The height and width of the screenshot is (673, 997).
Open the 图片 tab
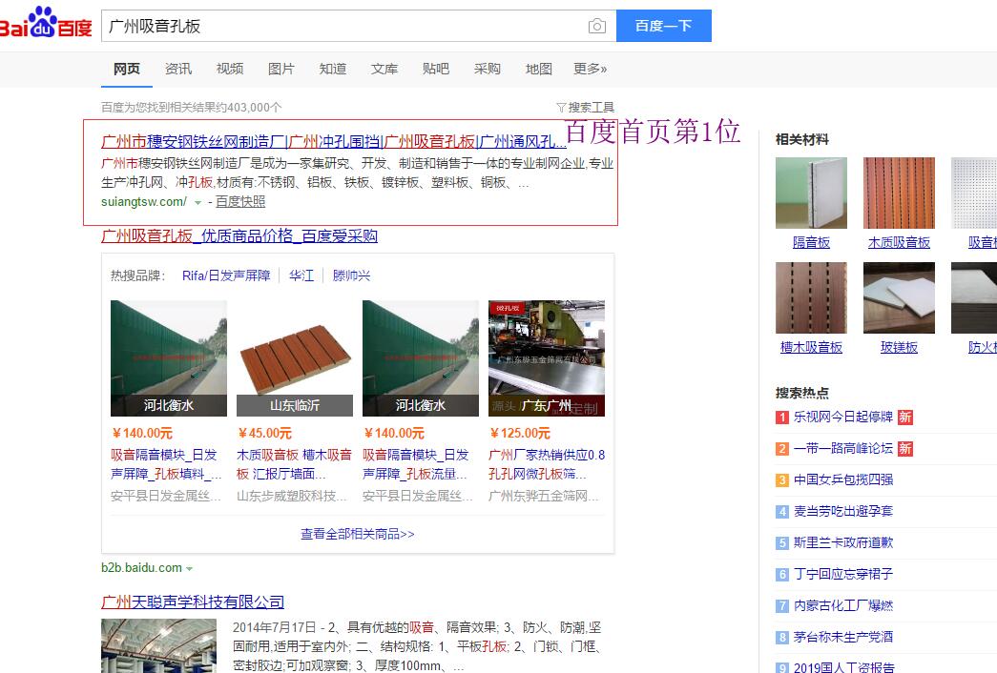(x=281, y=69)
